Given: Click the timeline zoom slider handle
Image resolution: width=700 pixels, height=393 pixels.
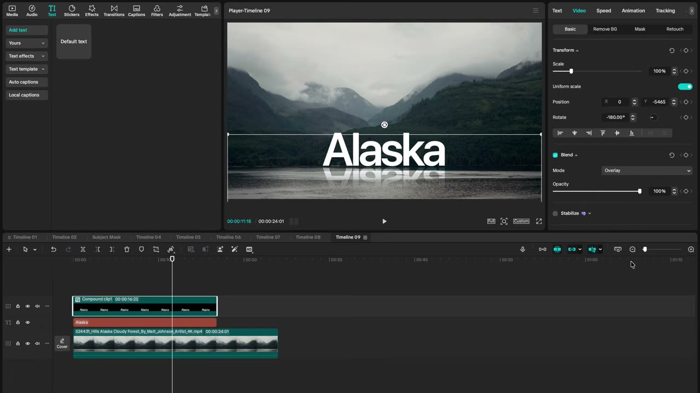Looking at the screenshot, I should 645,249.
